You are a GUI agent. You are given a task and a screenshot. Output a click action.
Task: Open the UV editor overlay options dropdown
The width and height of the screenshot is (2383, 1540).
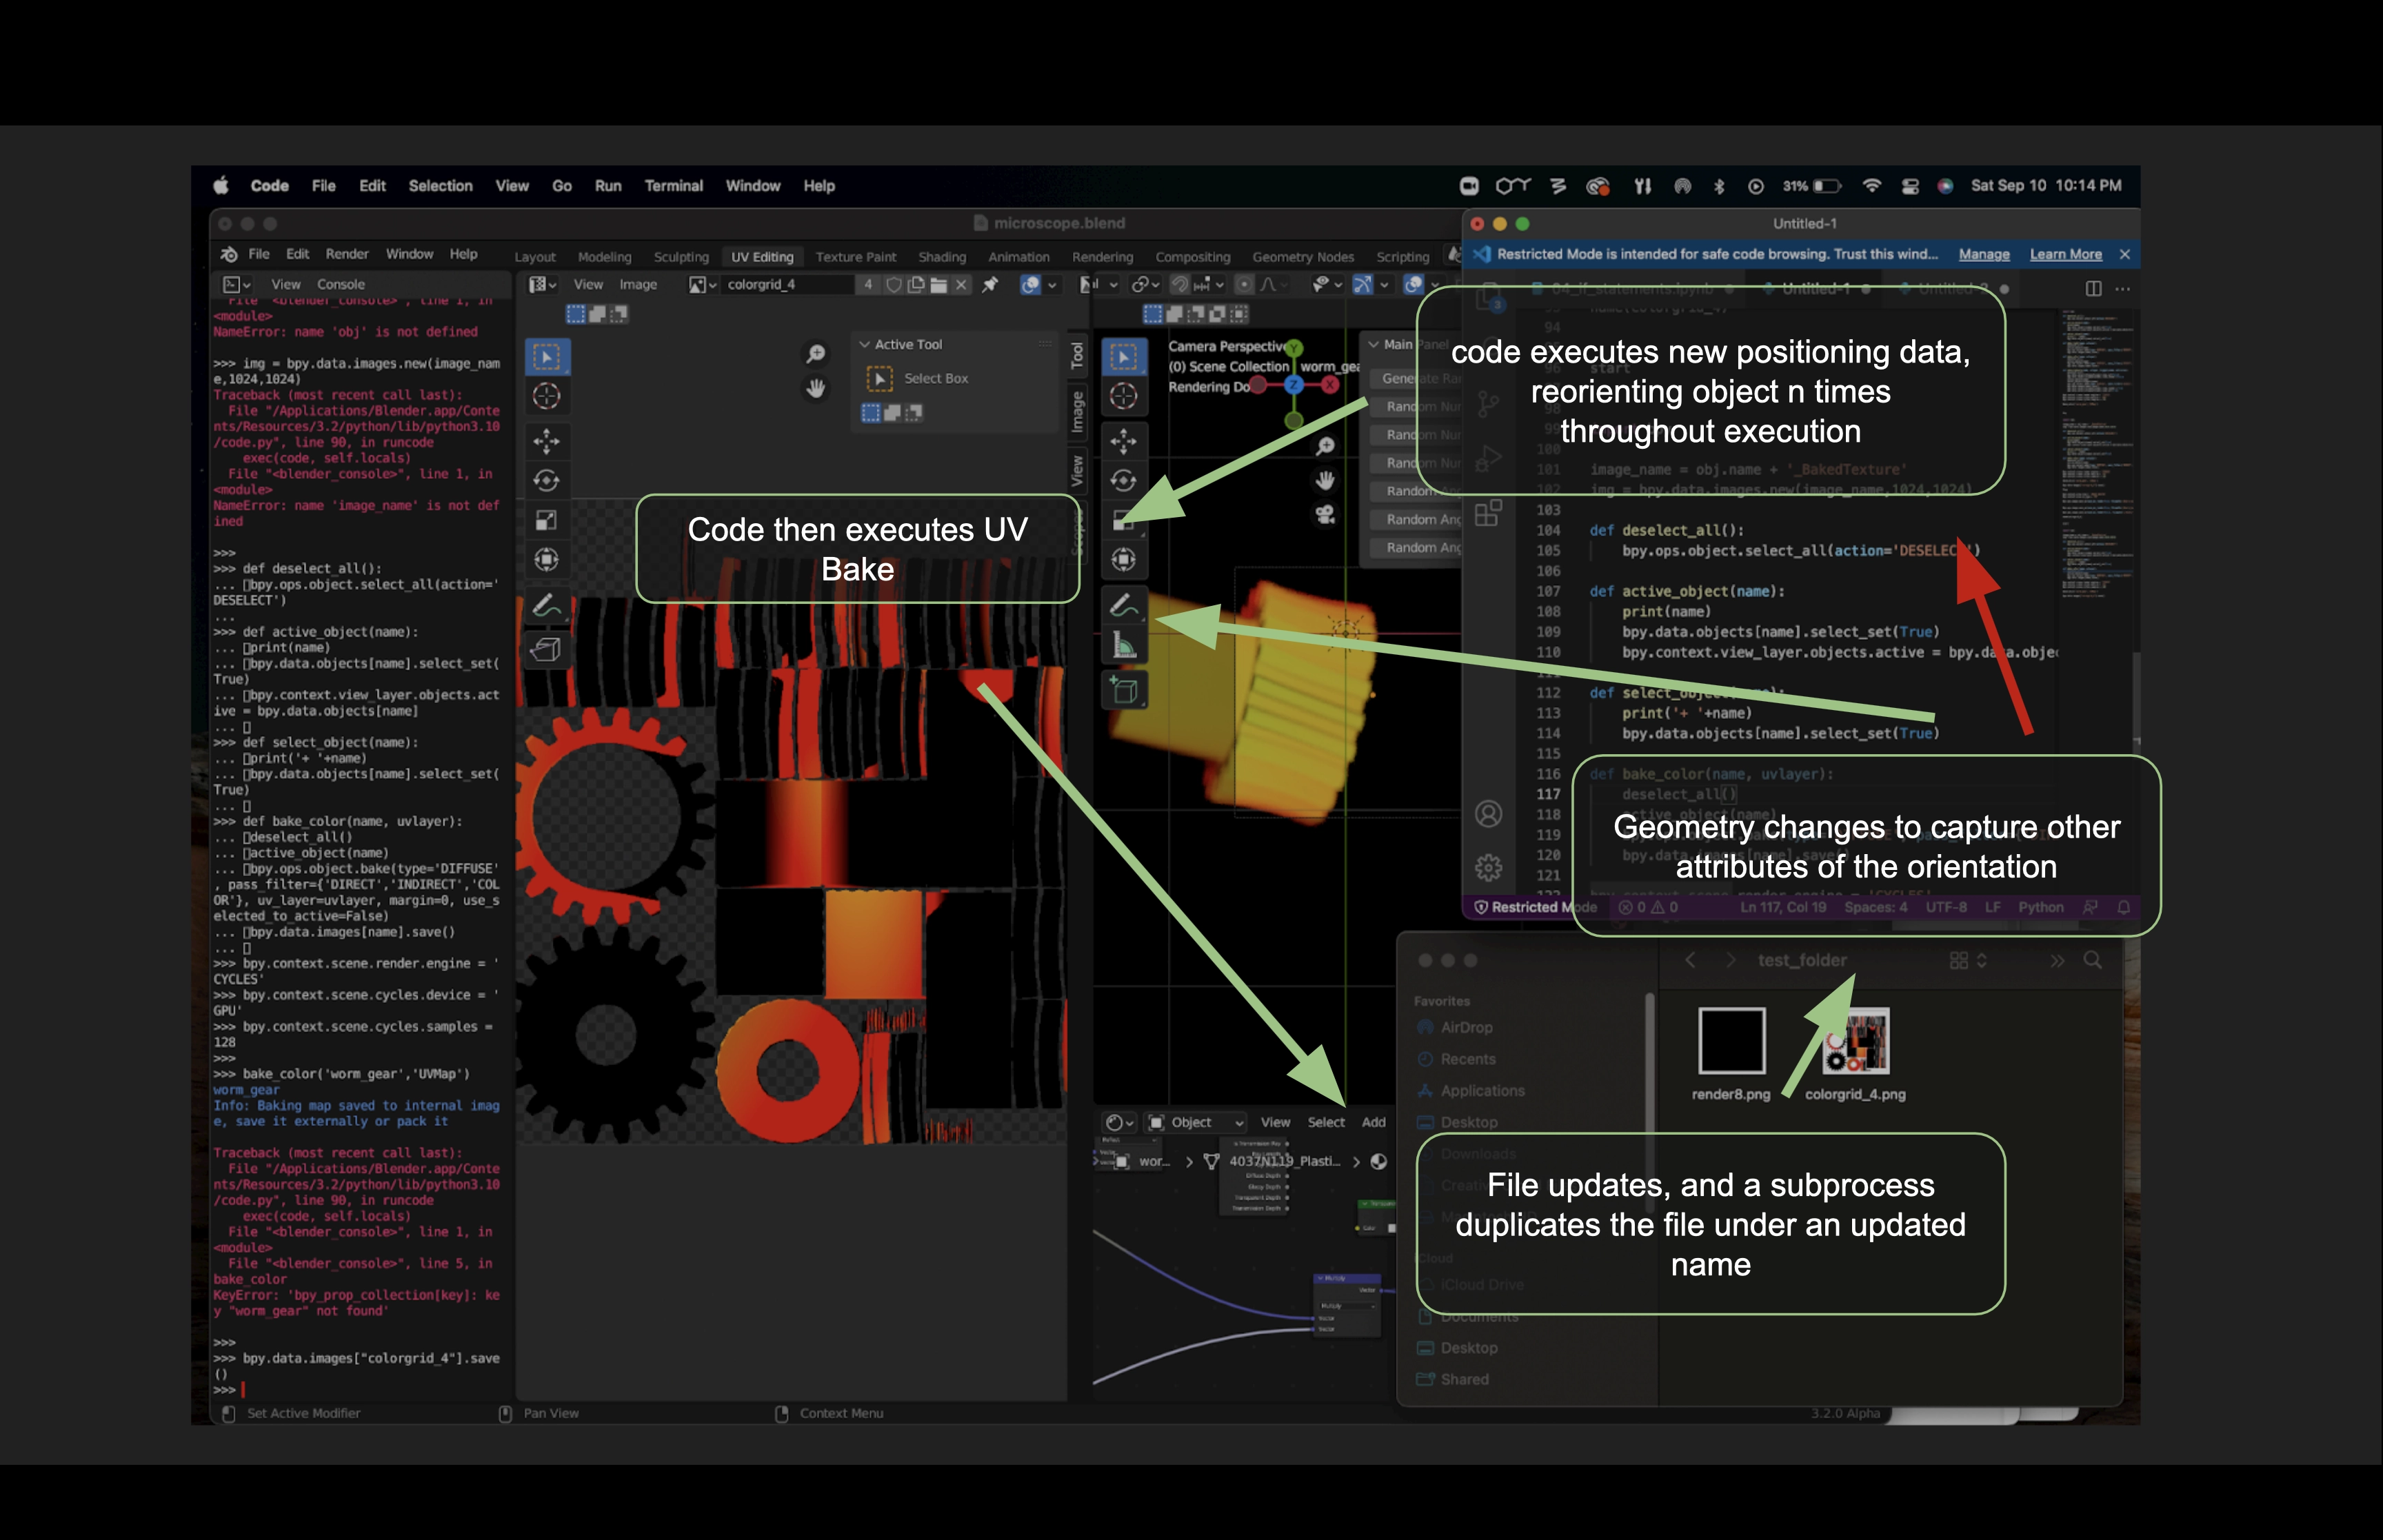(x=1052, y=285)
